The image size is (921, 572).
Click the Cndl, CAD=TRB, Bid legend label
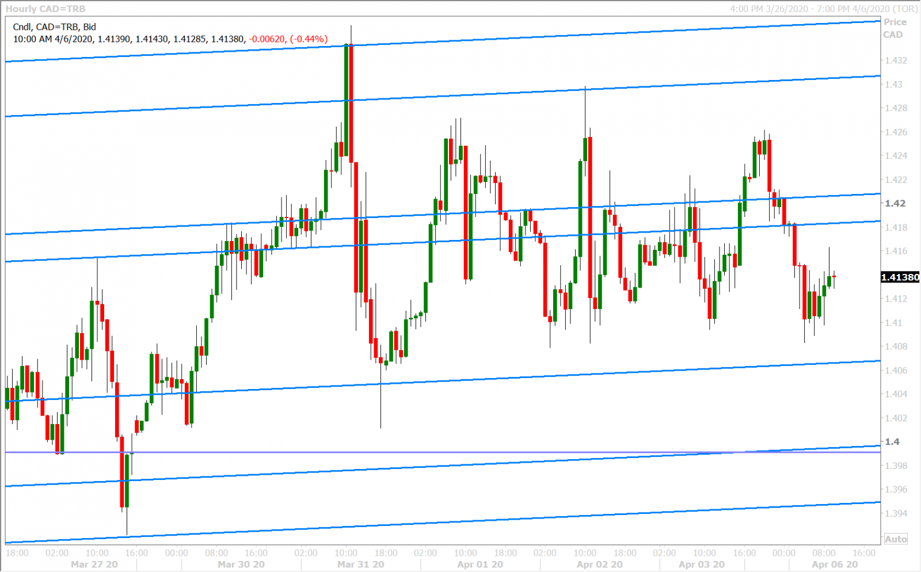55,26
